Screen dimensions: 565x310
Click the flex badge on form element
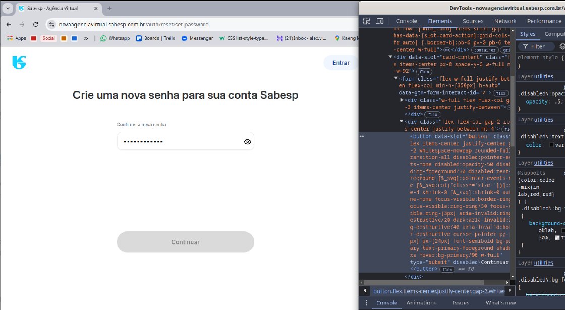[500, 93]
